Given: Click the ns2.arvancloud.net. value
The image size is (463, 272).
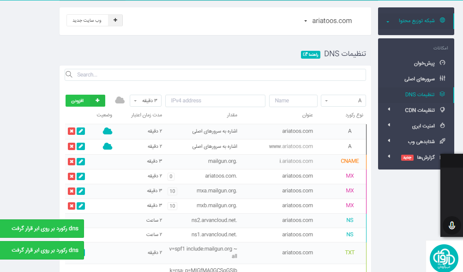Looking at the screenshot, I should (214, 220).
